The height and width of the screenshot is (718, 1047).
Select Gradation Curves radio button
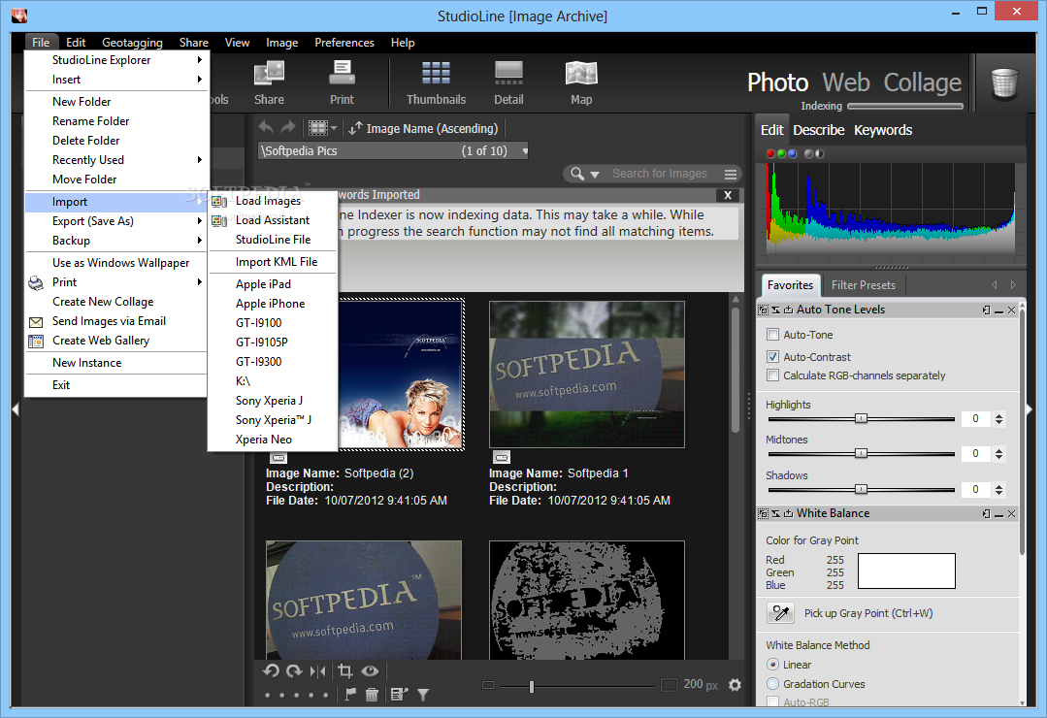pos(772,684)
